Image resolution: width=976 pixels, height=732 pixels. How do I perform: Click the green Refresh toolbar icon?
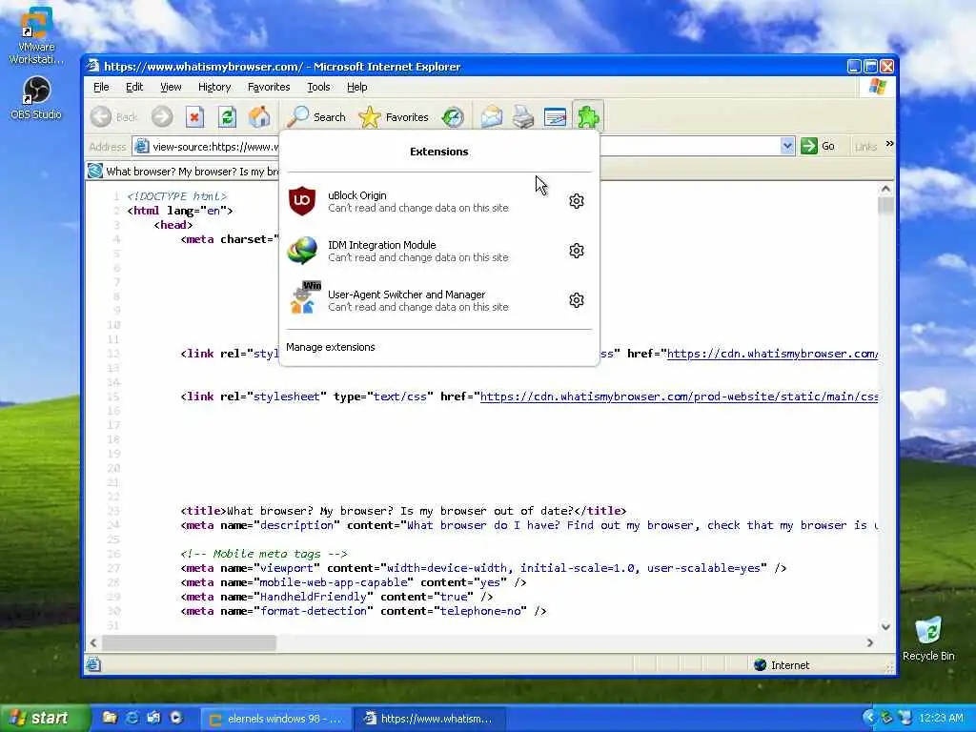pyautogui.click(x=227, y=117)
